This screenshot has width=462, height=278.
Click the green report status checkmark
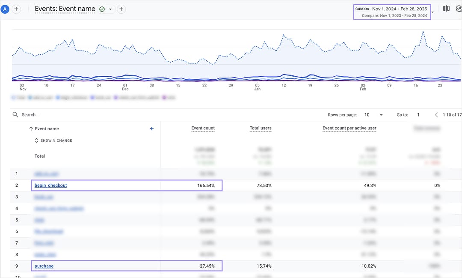(102, 9)
